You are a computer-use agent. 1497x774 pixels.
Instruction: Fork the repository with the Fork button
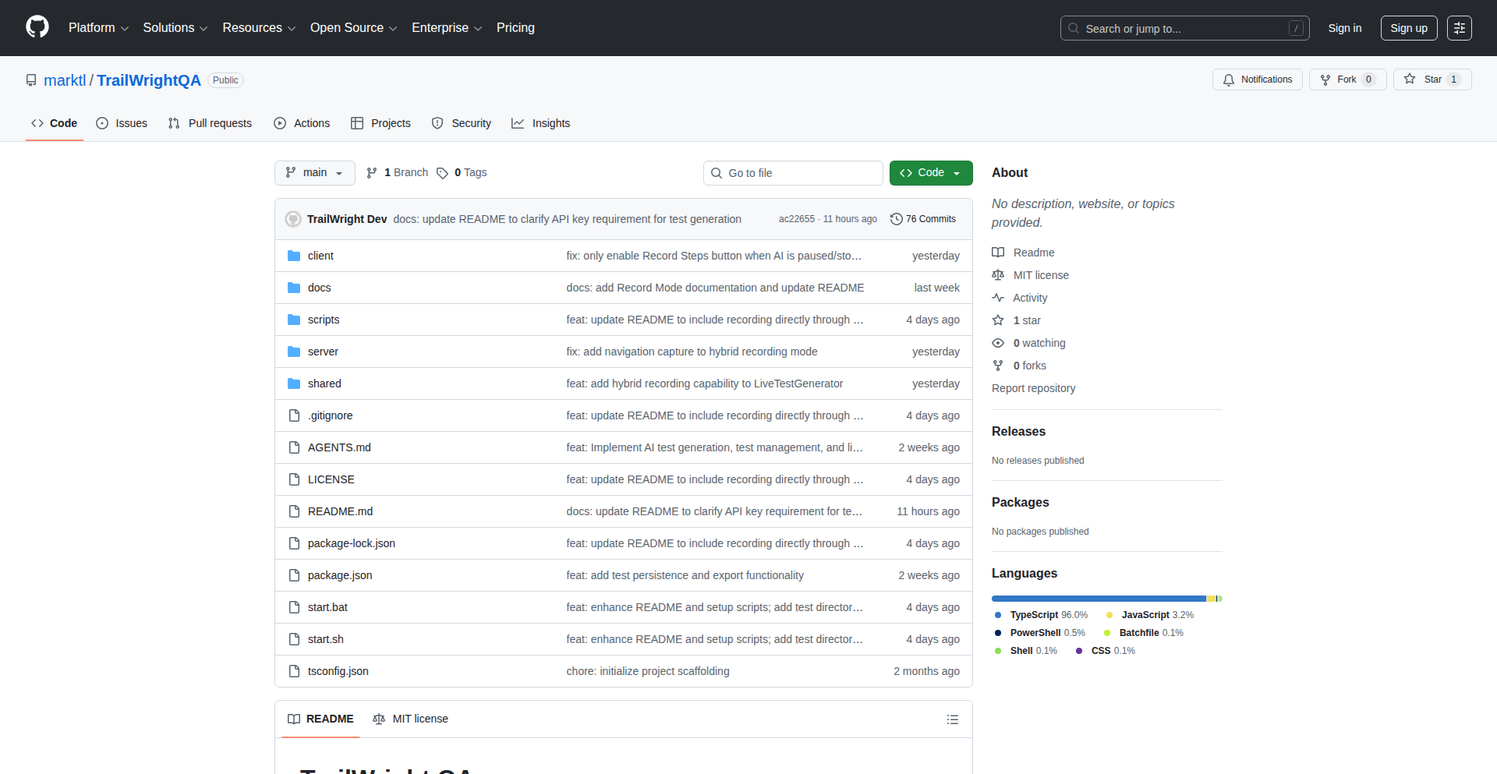[1347, 80]
